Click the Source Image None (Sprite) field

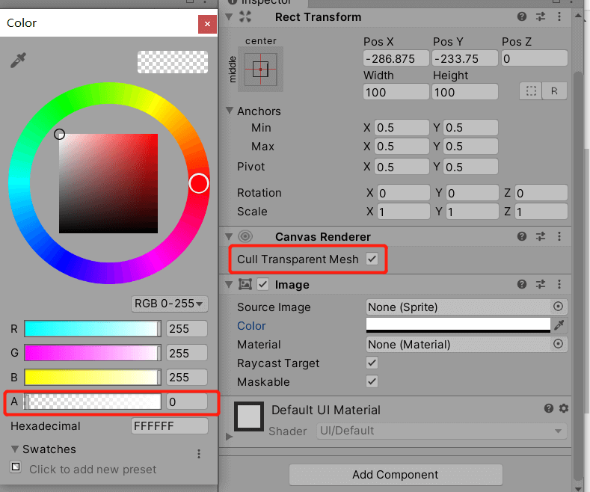[467, 307]
